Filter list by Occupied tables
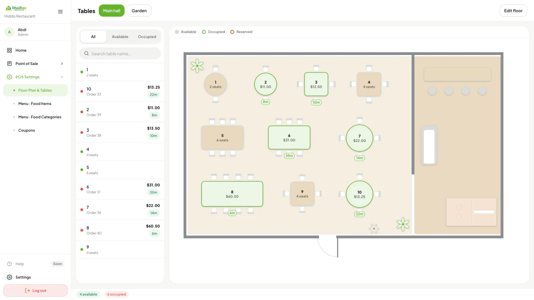Image resolution: width=534 pixels, height=300 pixels. point(147,37)
